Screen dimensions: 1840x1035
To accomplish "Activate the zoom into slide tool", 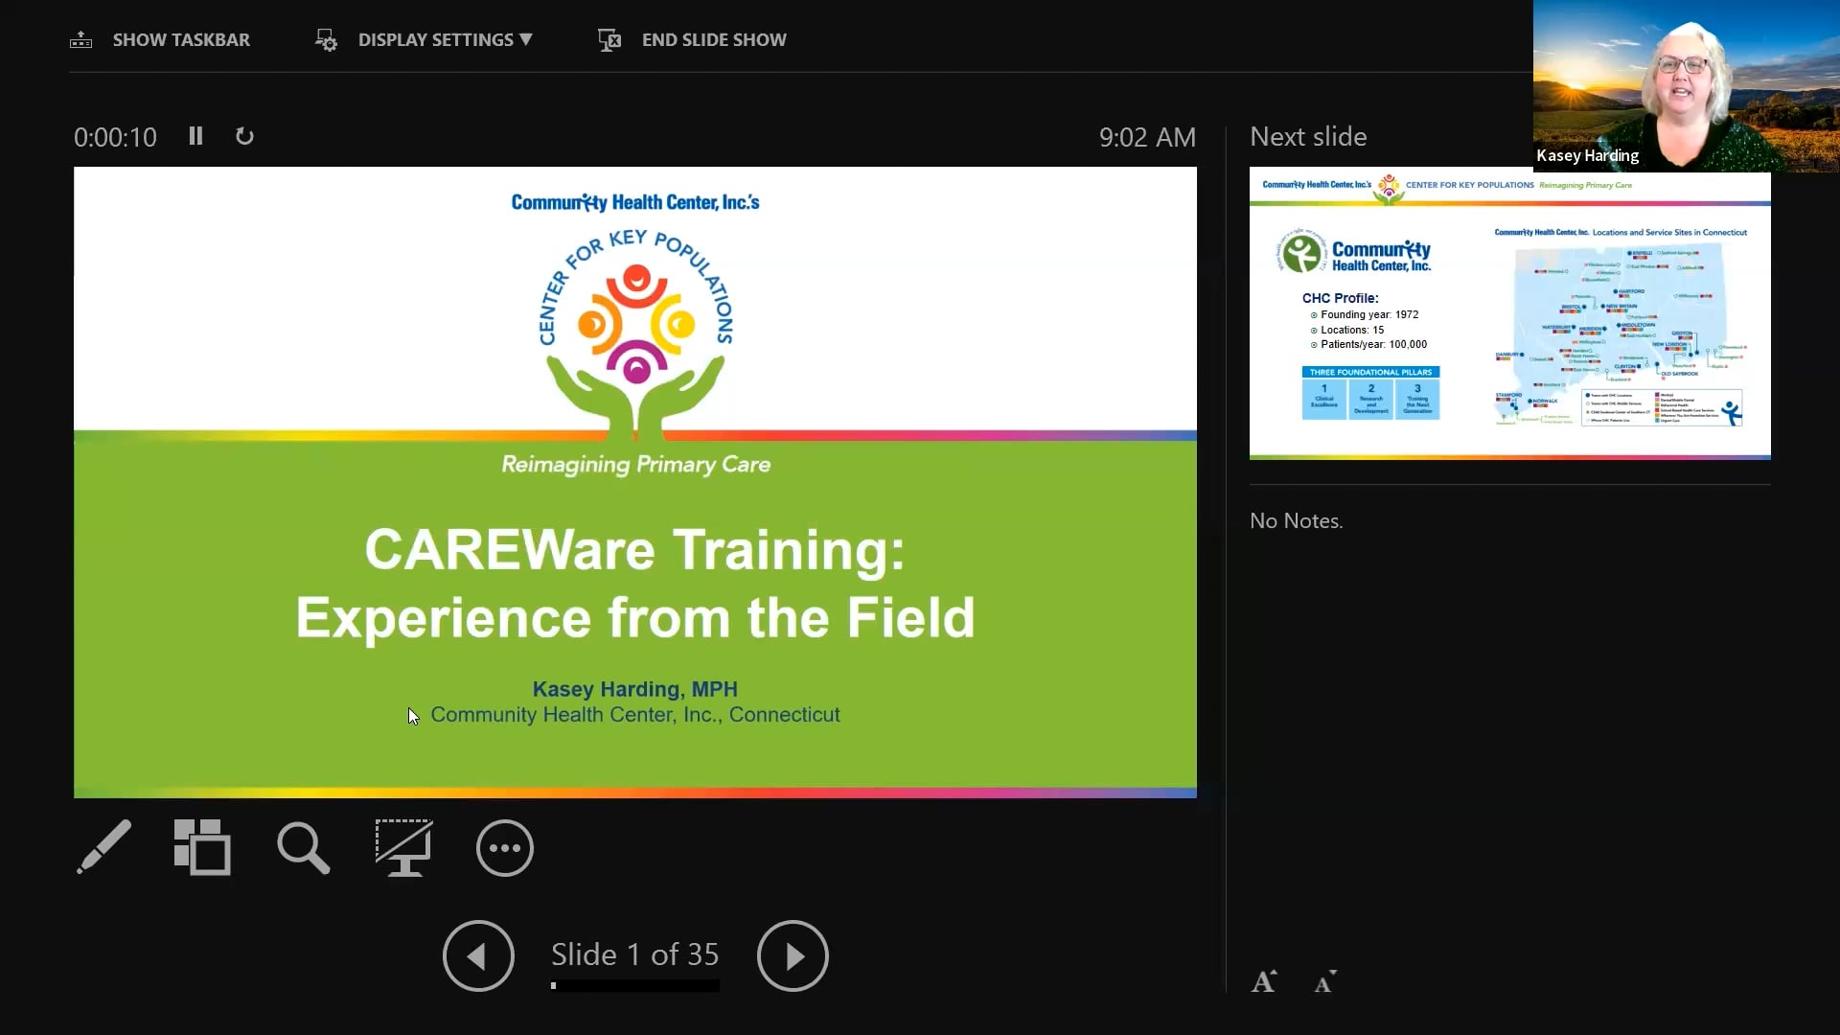I will (x=303, y=848).
